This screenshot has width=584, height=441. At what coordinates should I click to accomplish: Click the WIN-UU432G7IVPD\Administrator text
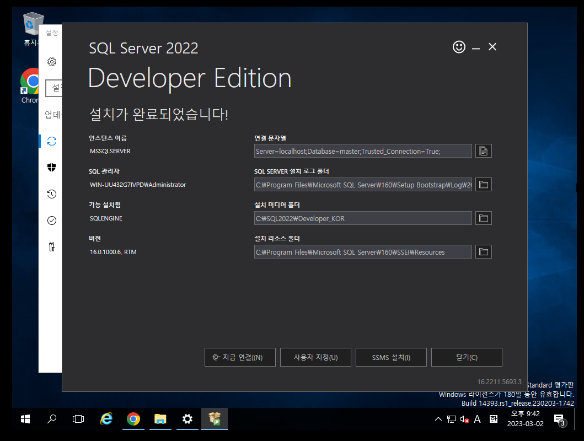coord(138,185)
